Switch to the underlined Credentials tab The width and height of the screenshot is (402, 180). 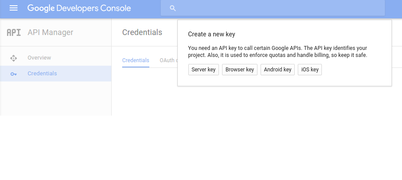click(136, 60)
